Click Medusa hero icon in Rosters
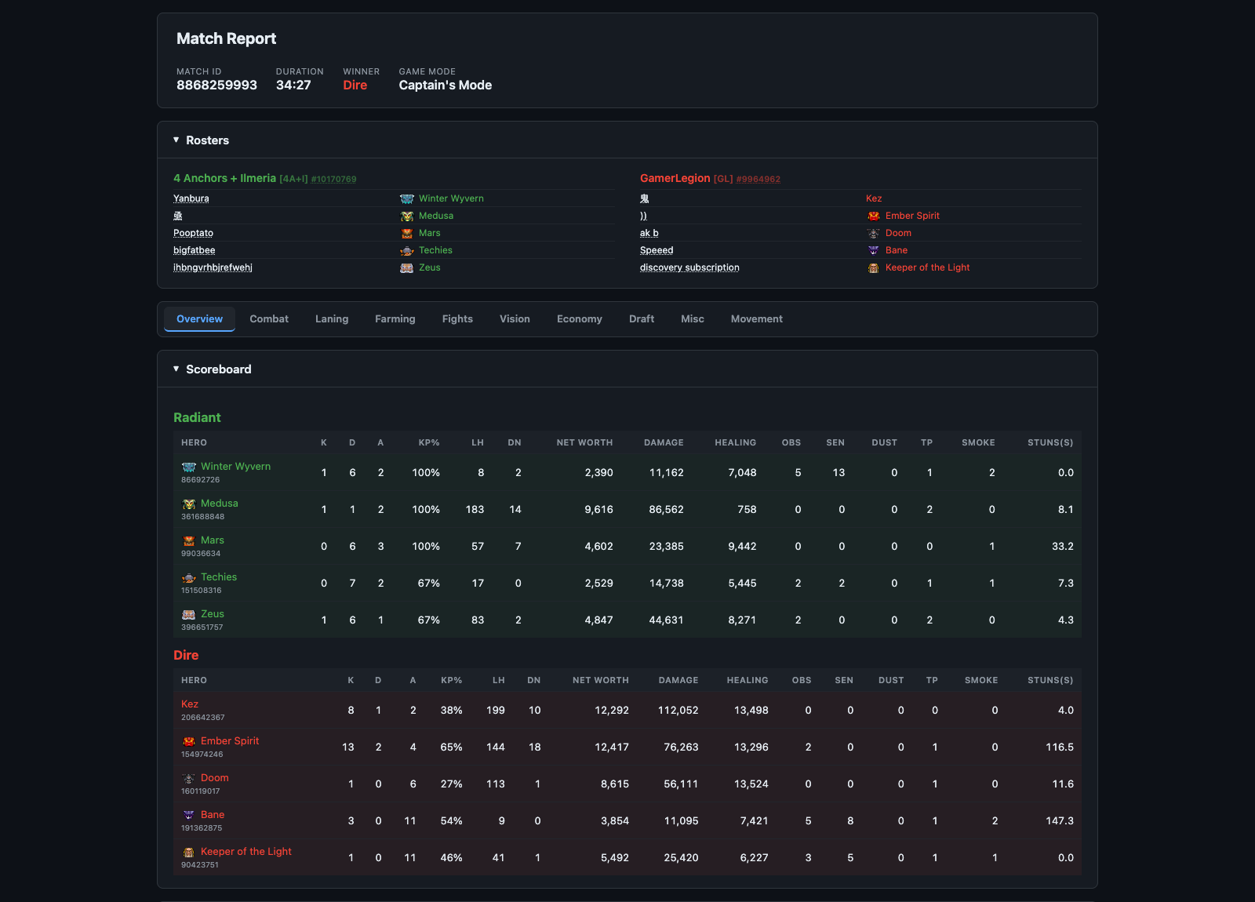The height and width of the screenshot is (902, 1255). point(407,216)
